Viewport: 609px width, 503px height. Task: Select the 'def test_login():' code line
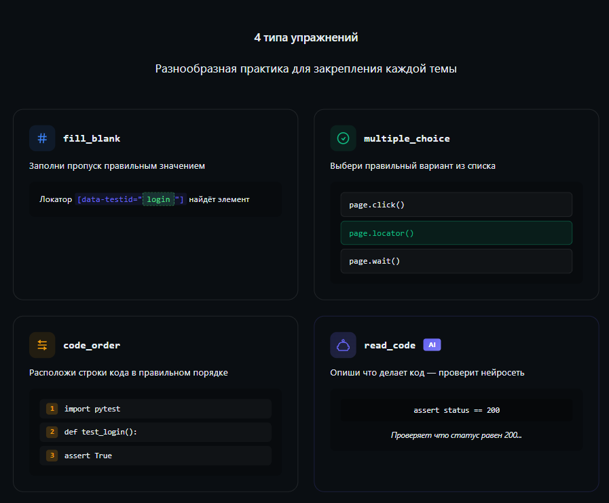click(155, 432)
